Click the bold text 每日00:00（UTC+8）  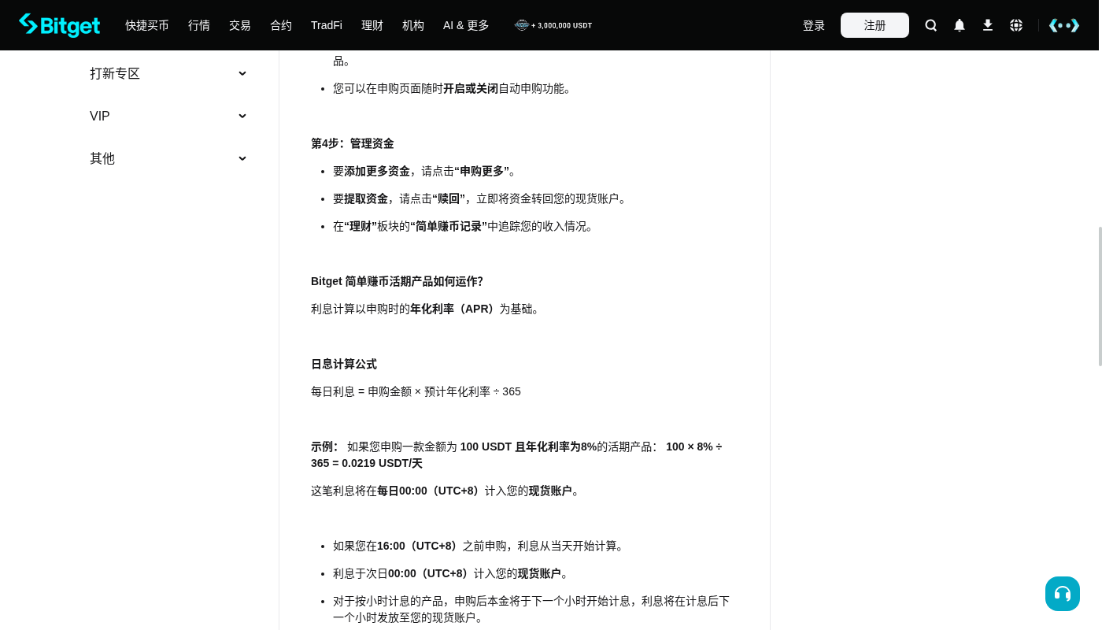pos(431,491)
